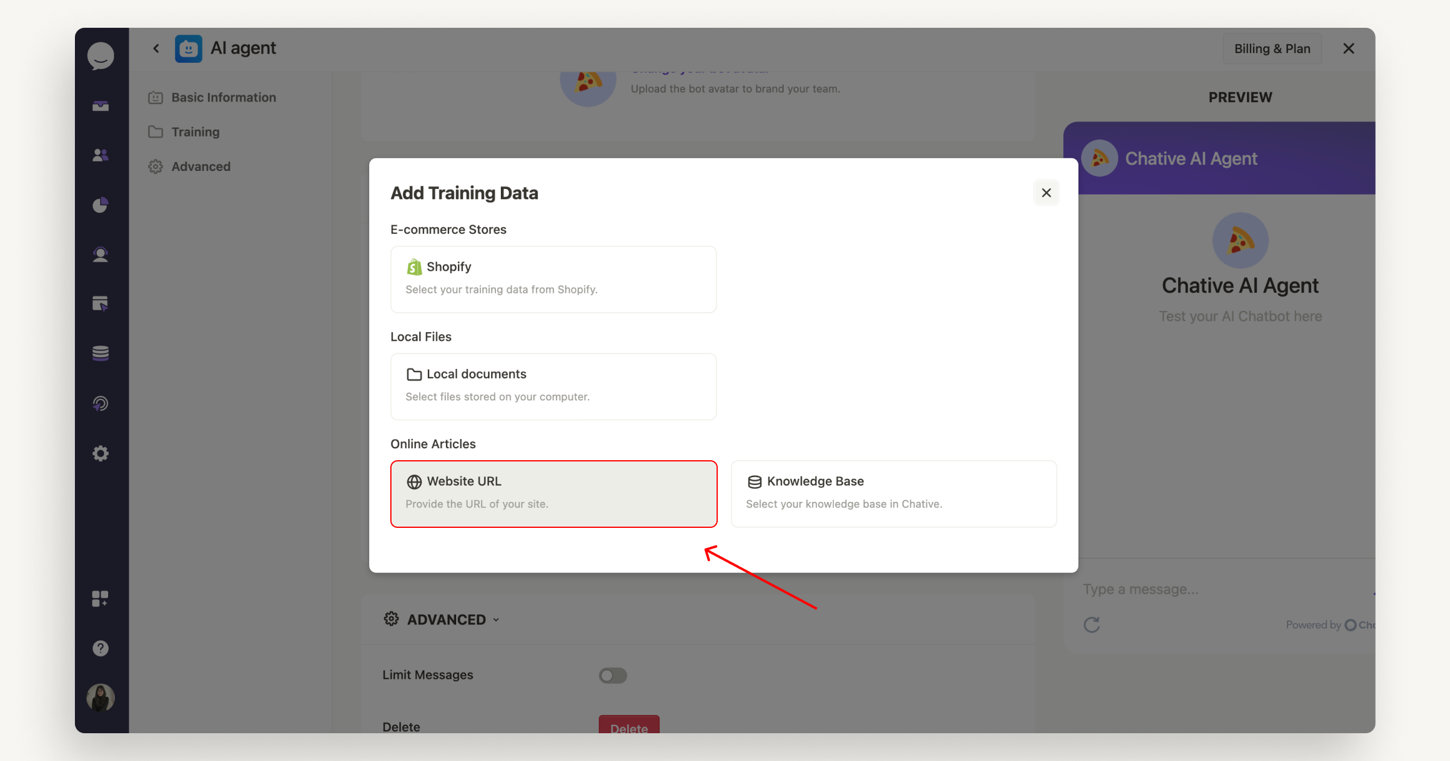Go back using the AI agent back arrow
Viewport: 1450px width, 761px height.
[x=156, y=48]
